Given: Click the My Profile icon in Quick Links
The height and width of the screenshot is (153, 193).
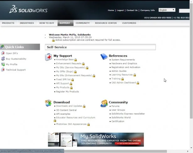Looking at the screenshot, I should 3,64.
